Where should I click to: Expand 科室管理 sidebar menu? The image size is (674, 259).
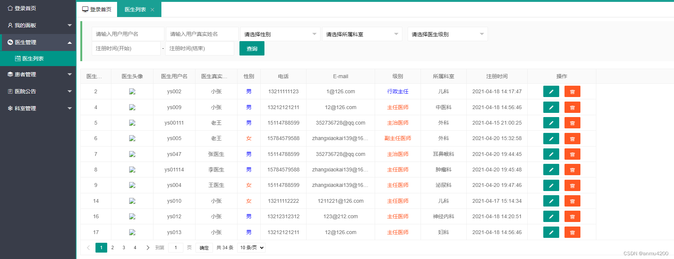point(38,108)
